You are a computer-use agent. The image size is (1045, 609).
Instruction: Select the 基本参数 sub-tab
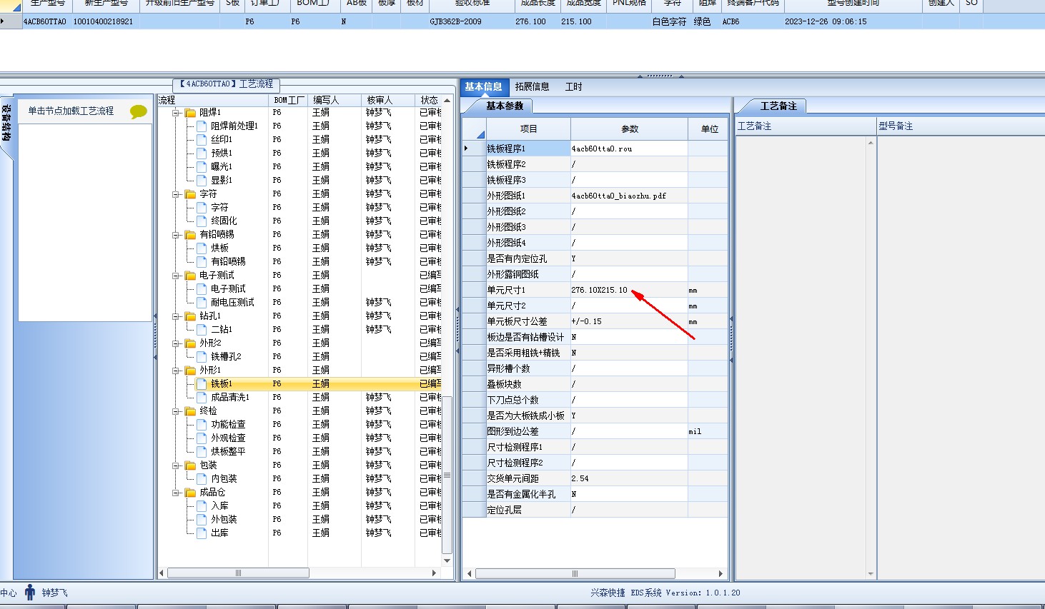505,106
